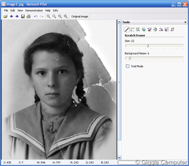Enable the Trial Mode checkbox

point(128,66)
